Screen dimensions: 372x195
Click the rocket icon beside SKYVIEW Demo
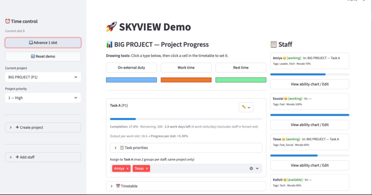[x=111, y=27]
